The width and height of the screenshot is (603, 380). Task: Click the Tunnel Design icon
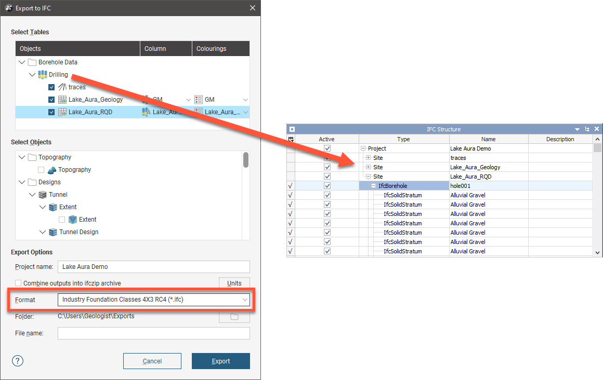(53, 232)
